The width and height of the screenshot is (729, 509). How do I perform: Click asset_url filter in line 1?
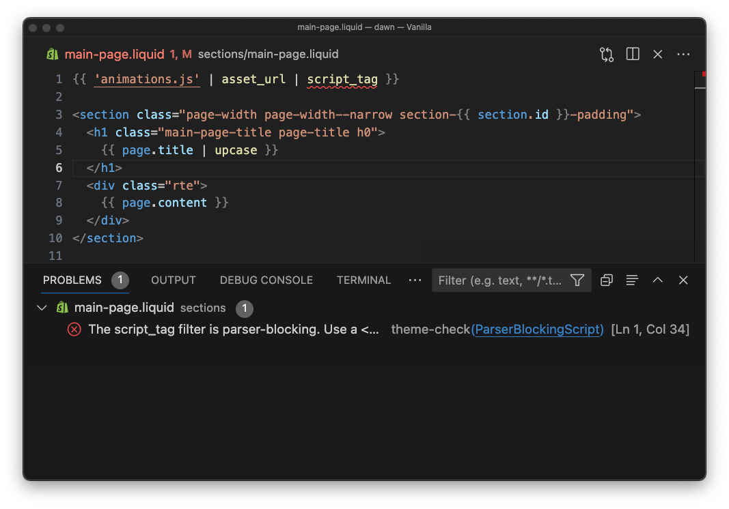[253, 79]
